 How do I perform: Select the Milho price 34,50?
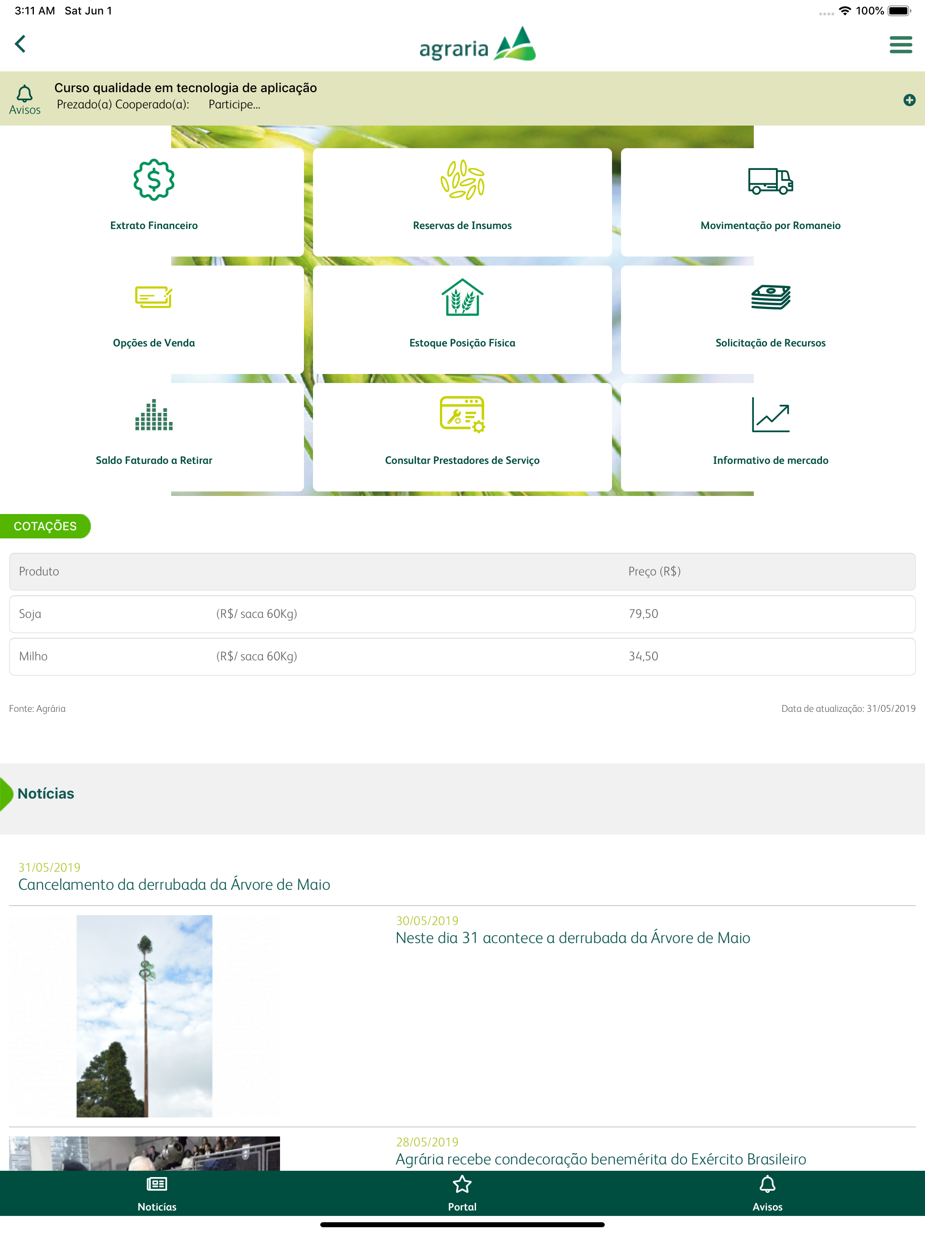pyautogui.click(x=643, y=656)
